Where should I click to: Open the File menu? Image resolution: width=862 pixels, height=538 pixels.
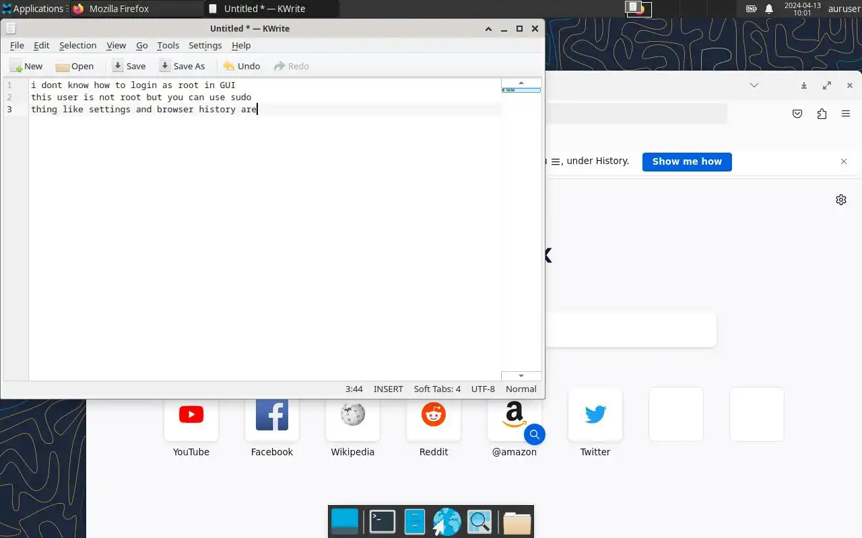coord(17,45)
